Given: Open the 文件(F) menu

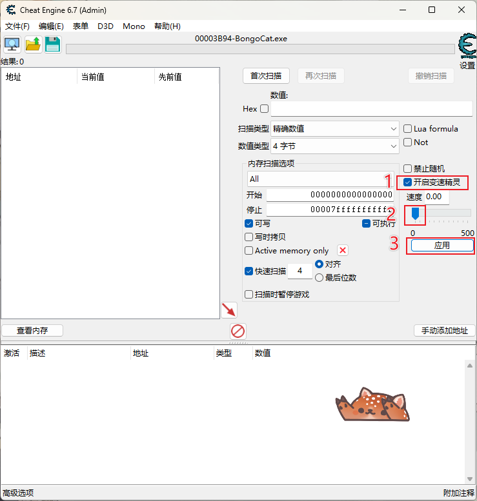Looking at the screenshot, I should (17, 26).
